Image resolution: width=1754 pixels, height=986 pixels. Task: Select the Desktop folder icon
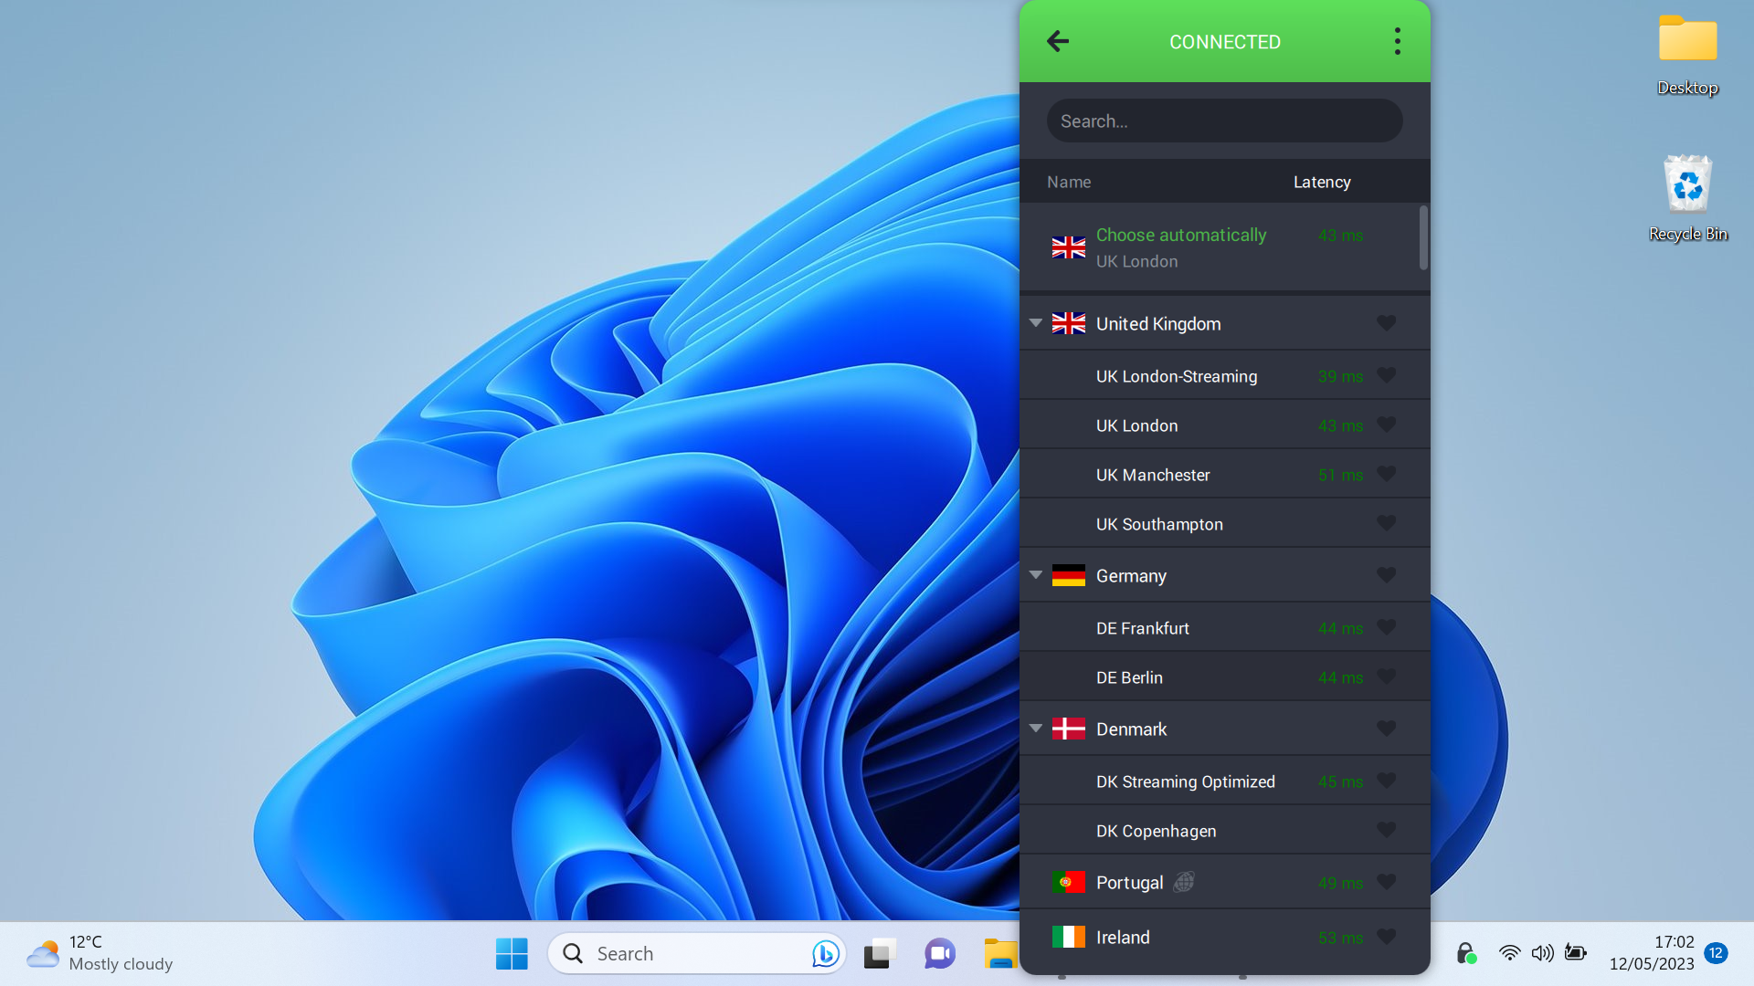click(x=1687, y=55)
